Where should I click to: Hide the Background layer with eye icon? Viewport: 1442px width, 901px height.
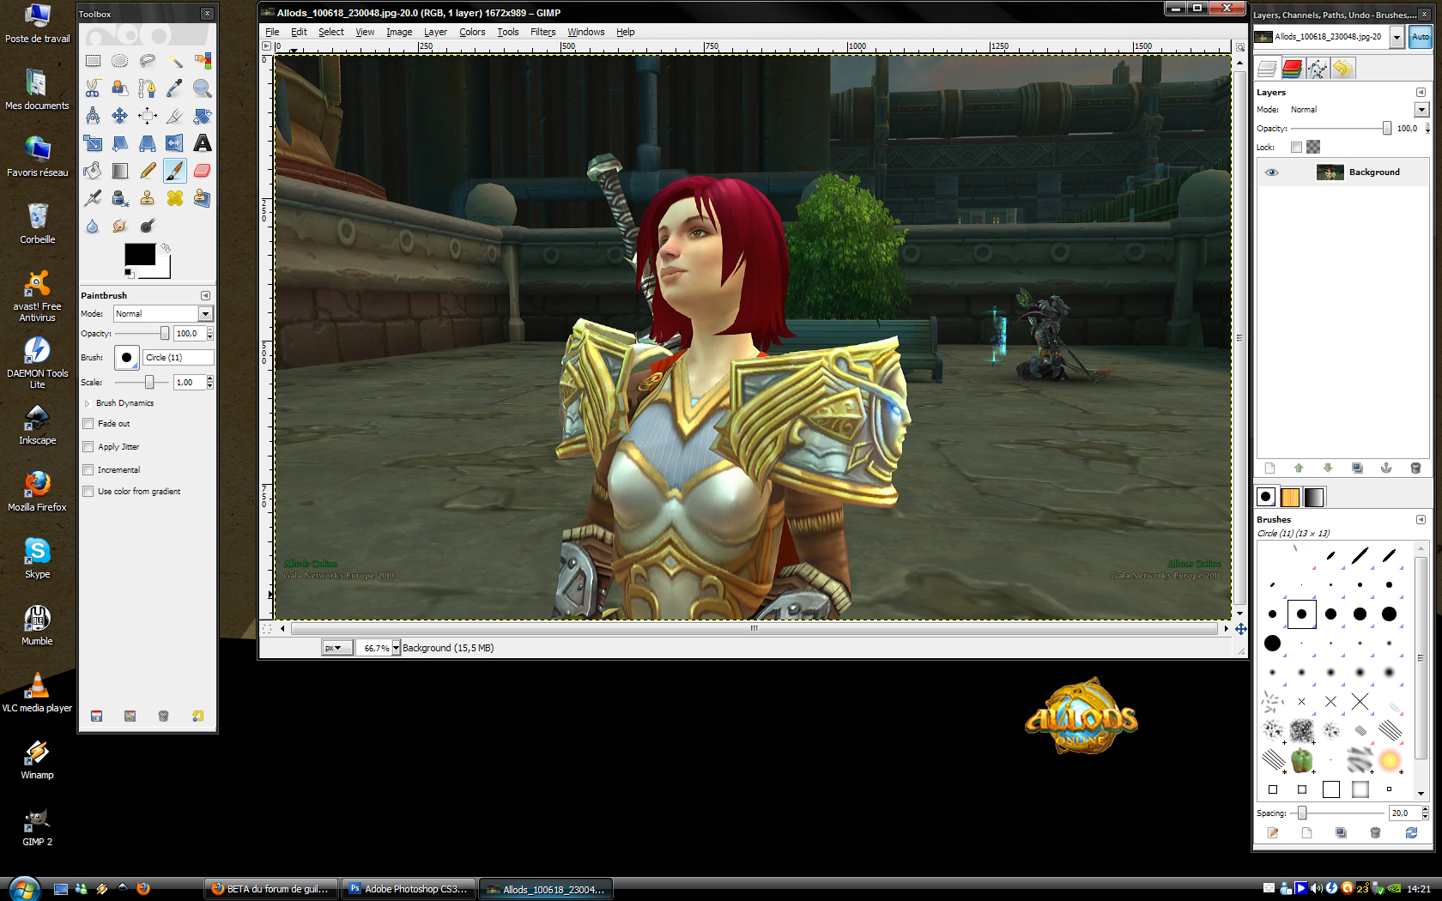pyautogui.click(x=1272, y=172)
